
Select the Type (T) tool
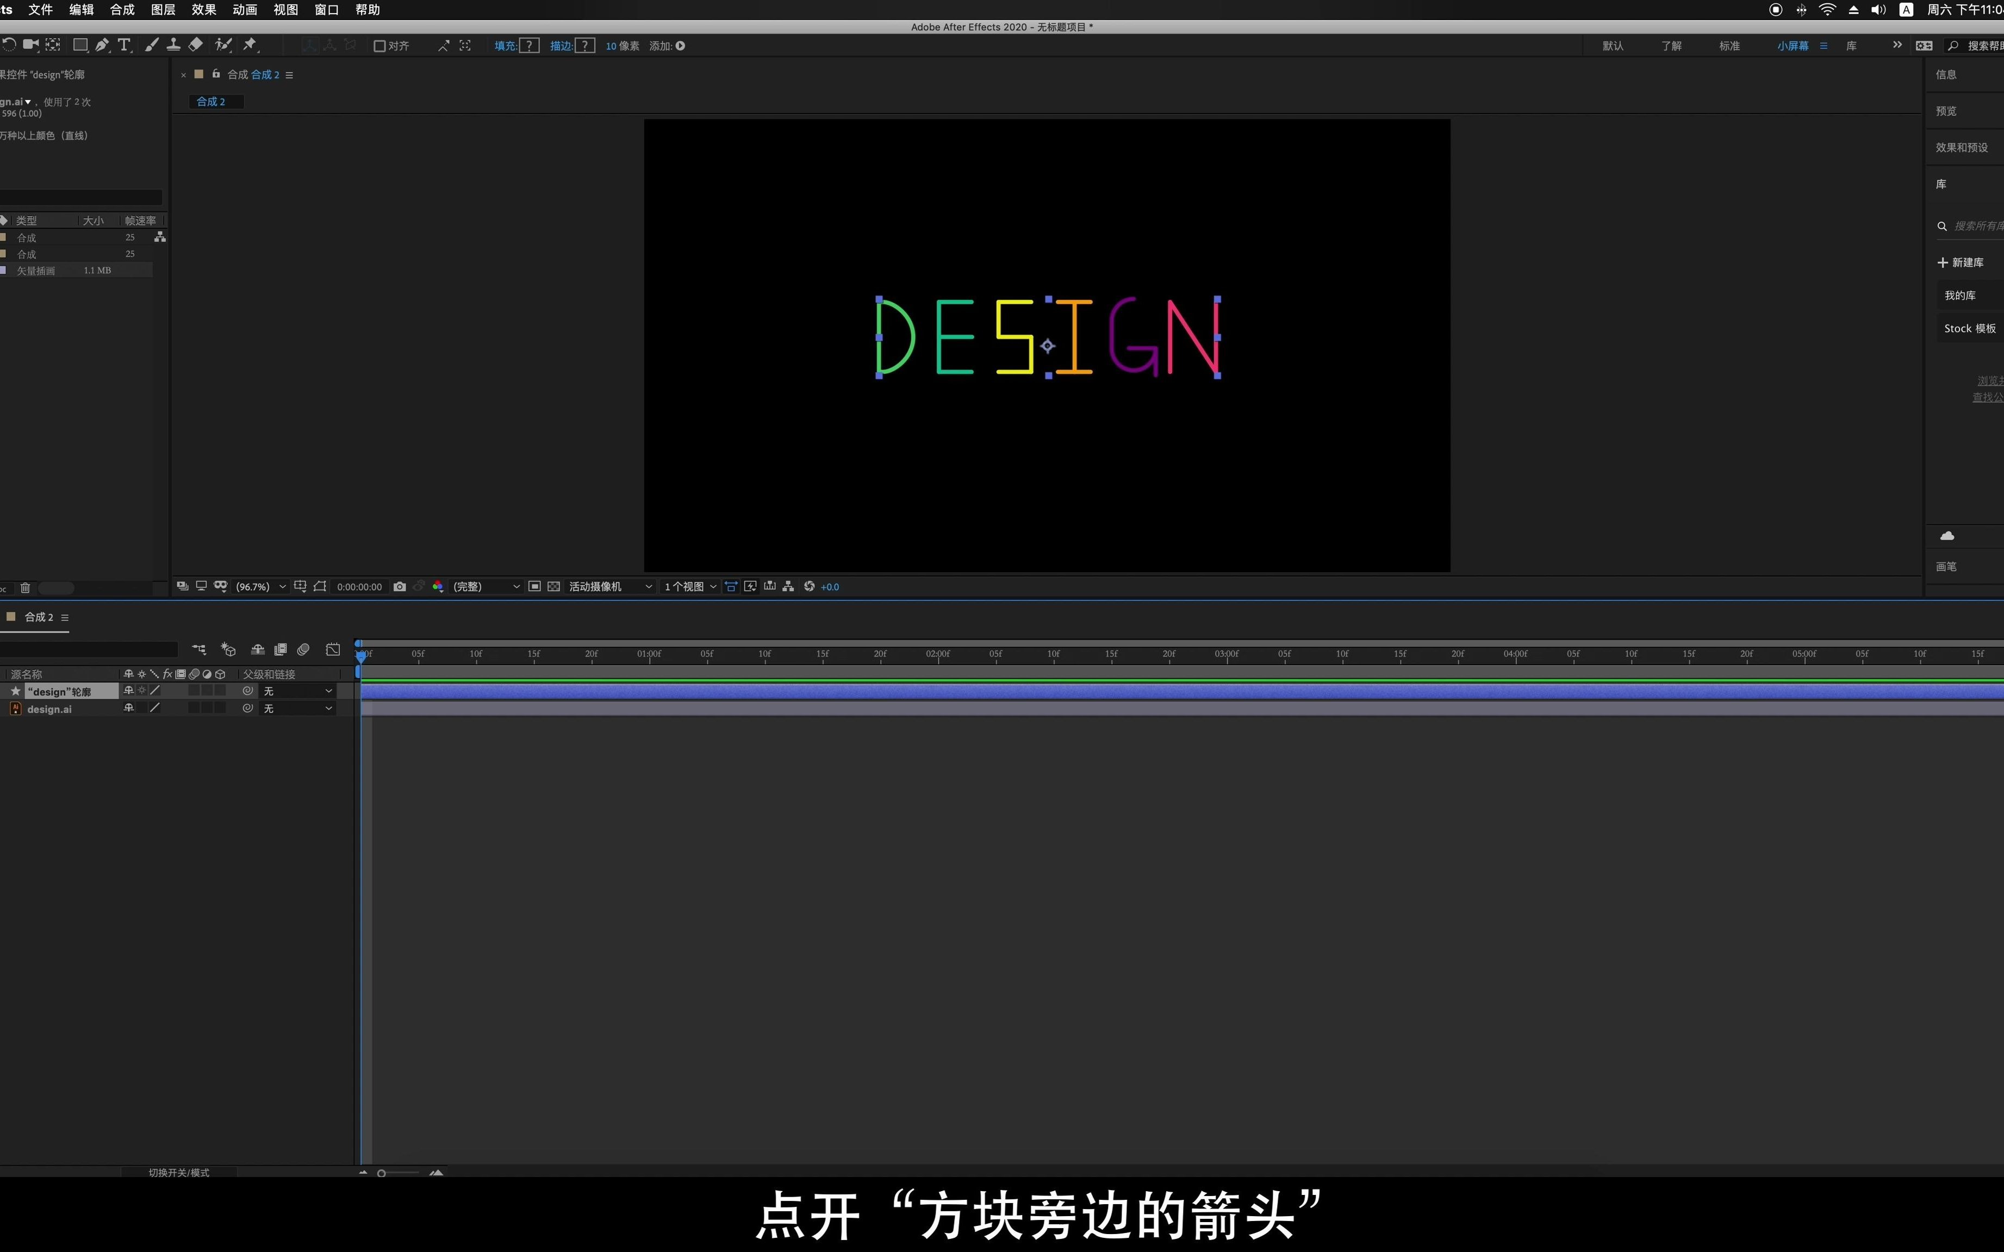click(125, 46)
